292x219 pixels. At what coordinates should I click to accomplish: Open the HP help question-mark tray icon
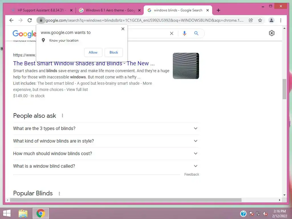point(243,214)
